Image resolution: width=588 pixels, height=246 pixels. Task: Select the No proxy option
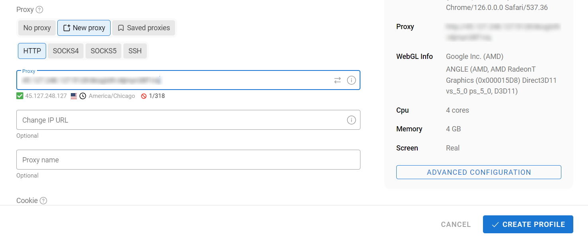coord(37,27)
